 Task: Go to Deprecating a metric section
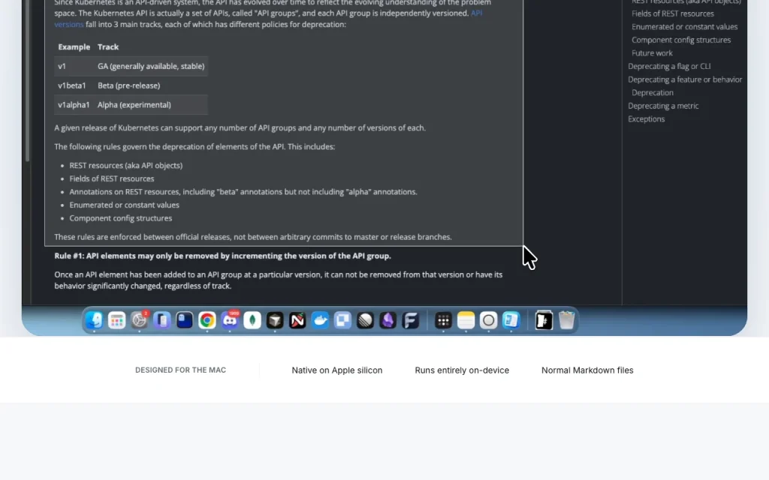[663, 106]
